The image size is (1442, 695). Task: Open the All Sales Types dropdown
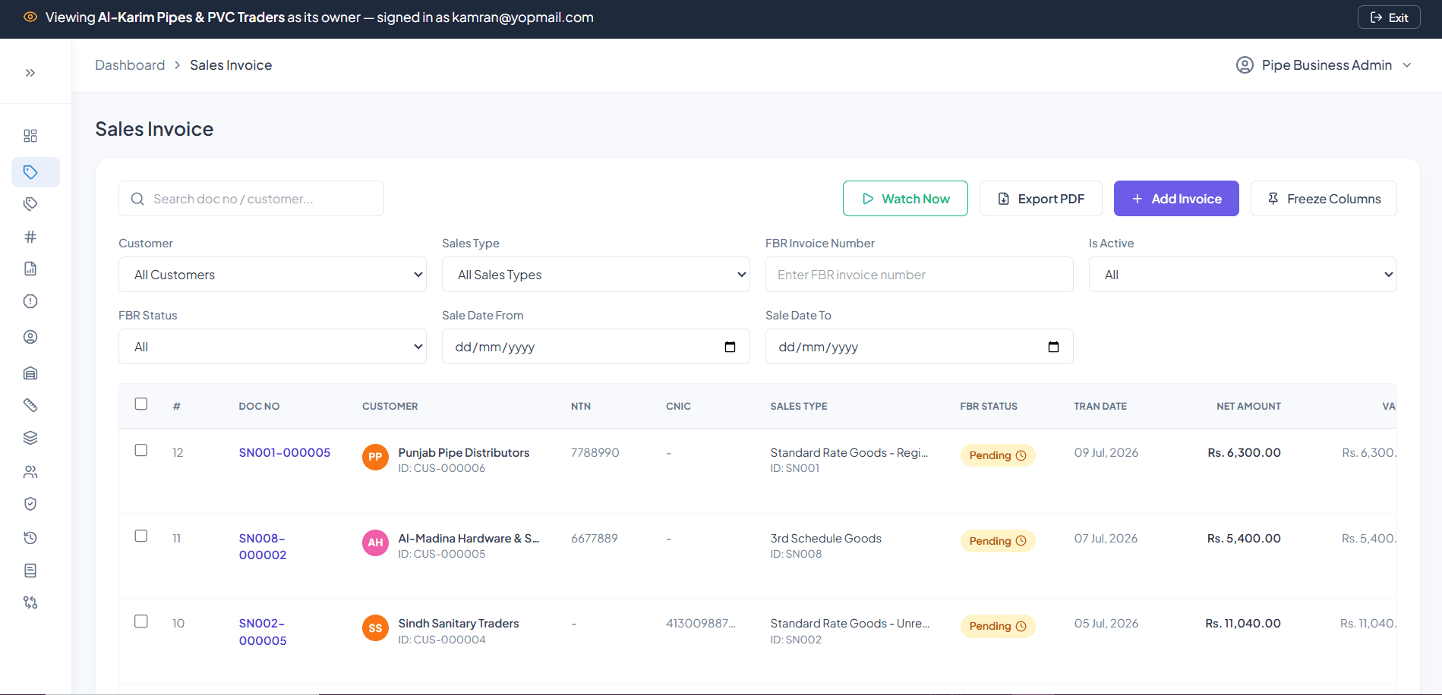coord(596,275)
